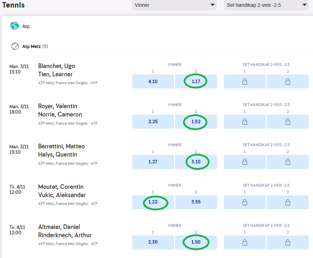Collapse the Atp Metz tournament section
This screenshot has width=313, height=258.
32,47
